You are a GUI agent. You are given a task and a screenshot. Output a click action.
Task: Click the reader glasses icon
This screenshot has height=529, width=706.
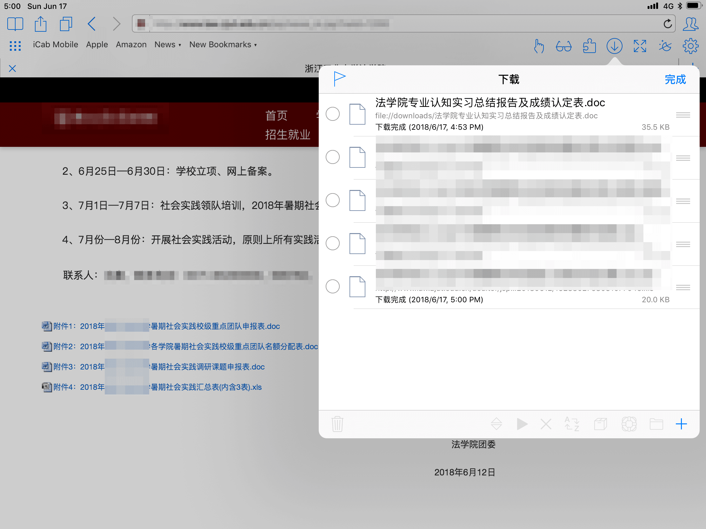tap(564, 47)
